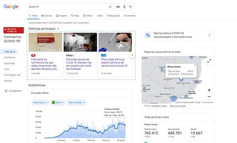
Task: Open article Pfizer pede à Anvisa registro
Action: point(114,62)
